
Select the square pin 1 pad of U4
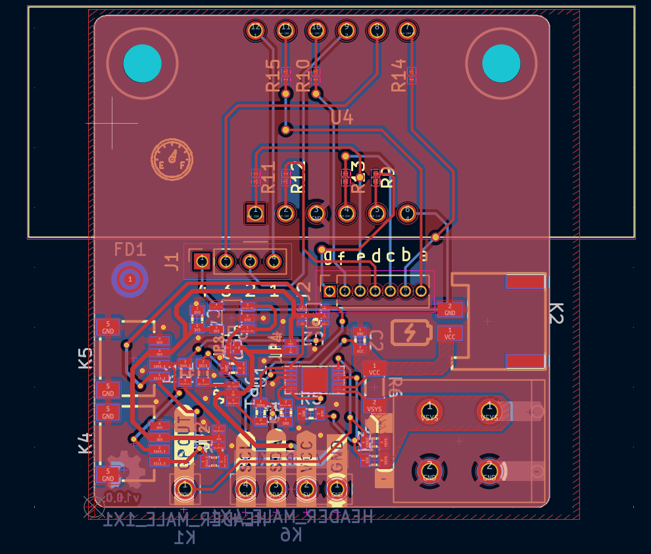(254, 213)
